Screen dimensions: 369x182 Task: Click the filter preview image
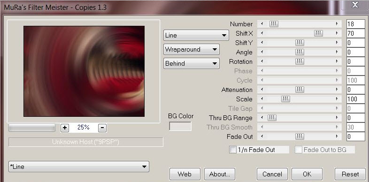click(84, 71)
